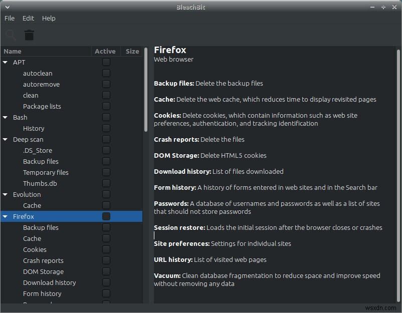The image size is (402, 313).
Task: Click the Preview magnifier icon
Action: point(11,35)
